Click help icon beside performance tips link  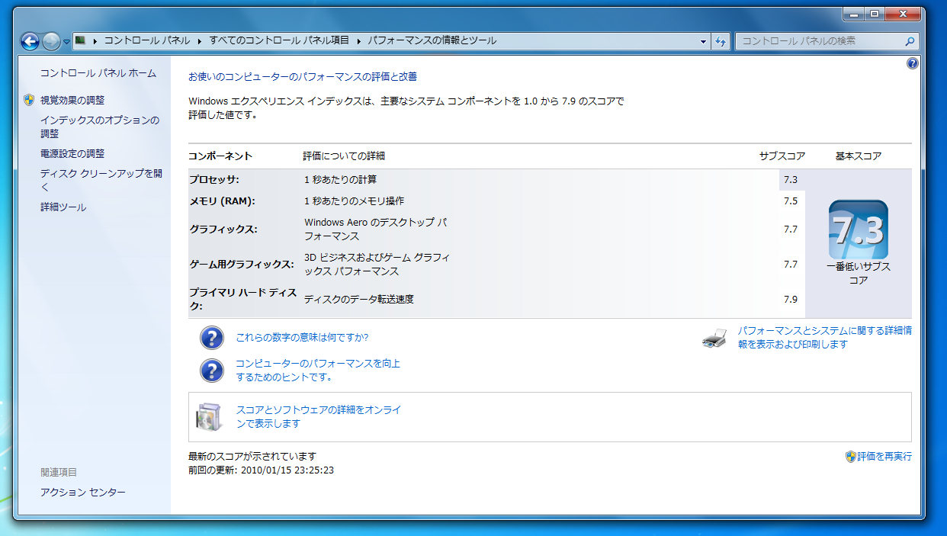212,371
